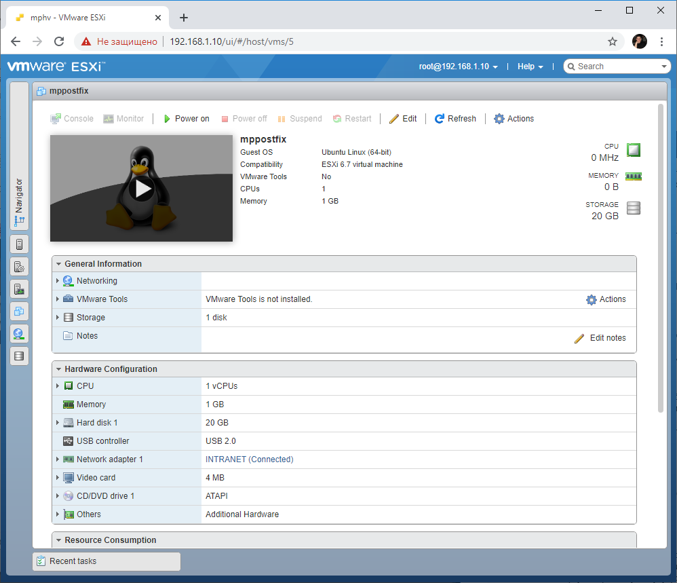Suspend the virtual machine

(300, 119)
